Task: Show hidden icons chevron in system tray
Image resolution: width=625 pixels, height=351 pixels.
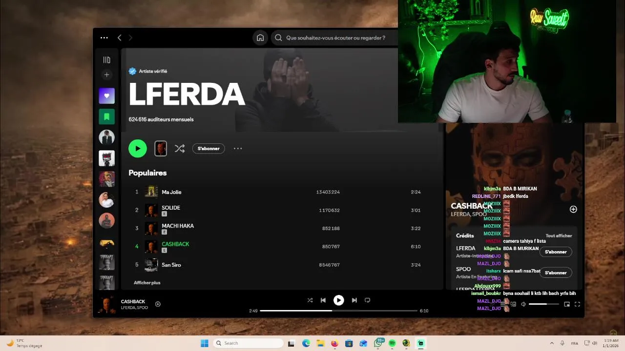Action: [552, 343]
